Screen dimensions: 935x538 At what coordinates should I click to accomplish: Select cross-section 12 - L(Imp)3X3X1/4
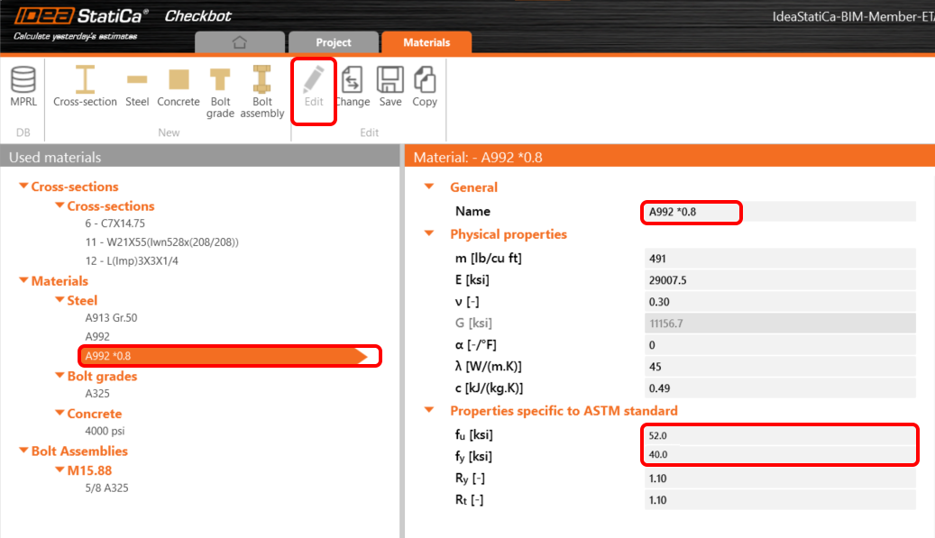[132, 261]
